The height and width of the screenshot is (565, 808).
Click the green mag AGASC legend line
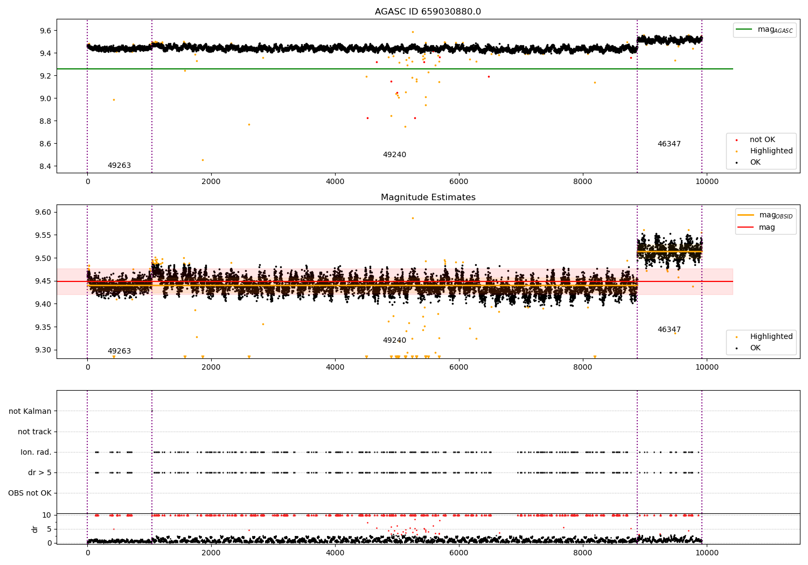745,30
